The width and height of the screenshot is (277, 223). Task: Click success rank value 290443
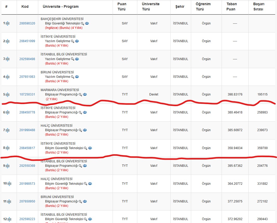coord(262,219)
